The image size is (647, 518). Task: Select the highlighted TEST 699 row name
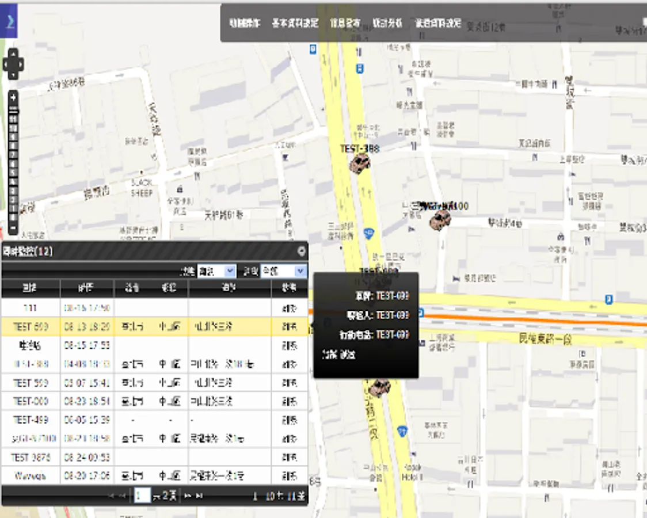(x=31, y=327)
